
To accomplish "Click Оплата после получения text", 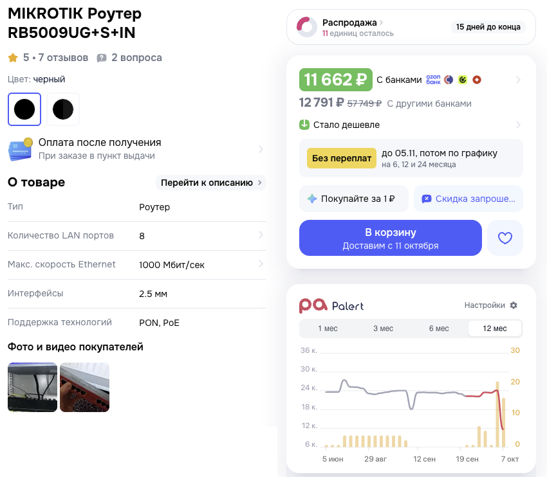I will coord(100,143).
